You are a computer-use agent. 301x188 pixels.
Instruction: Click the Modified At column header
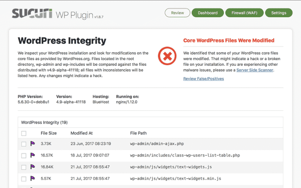pos(82,133)
